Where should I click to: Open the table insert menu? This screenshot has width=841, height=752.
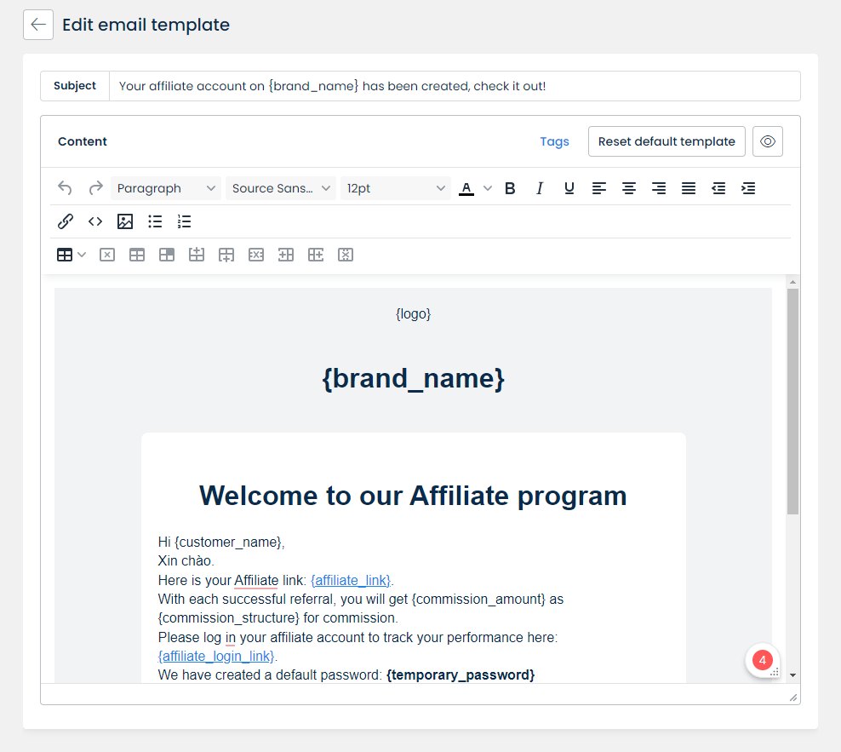pyautogui.click(x=72, y=255)
